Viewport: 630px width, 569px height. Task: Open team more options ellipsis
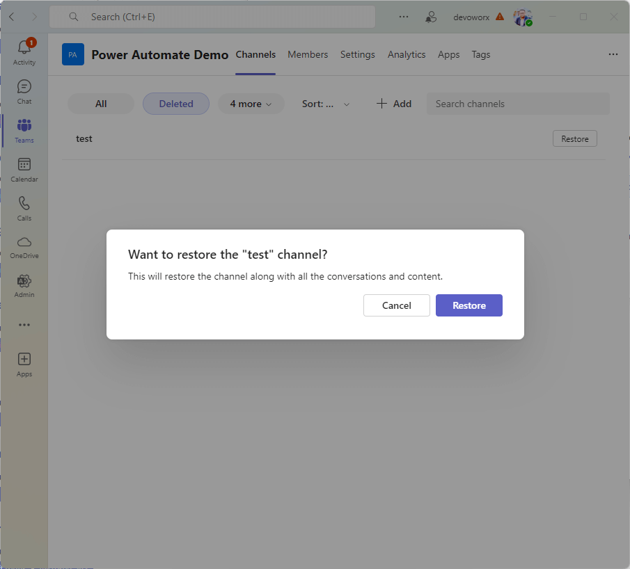point(613,54)
